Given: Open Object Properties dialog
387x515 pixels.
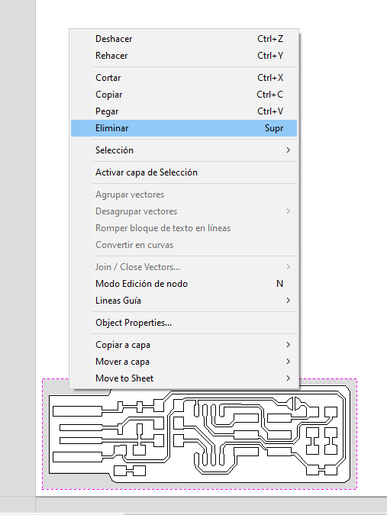Looking at the screenshot, I should (x=184, y=323).
